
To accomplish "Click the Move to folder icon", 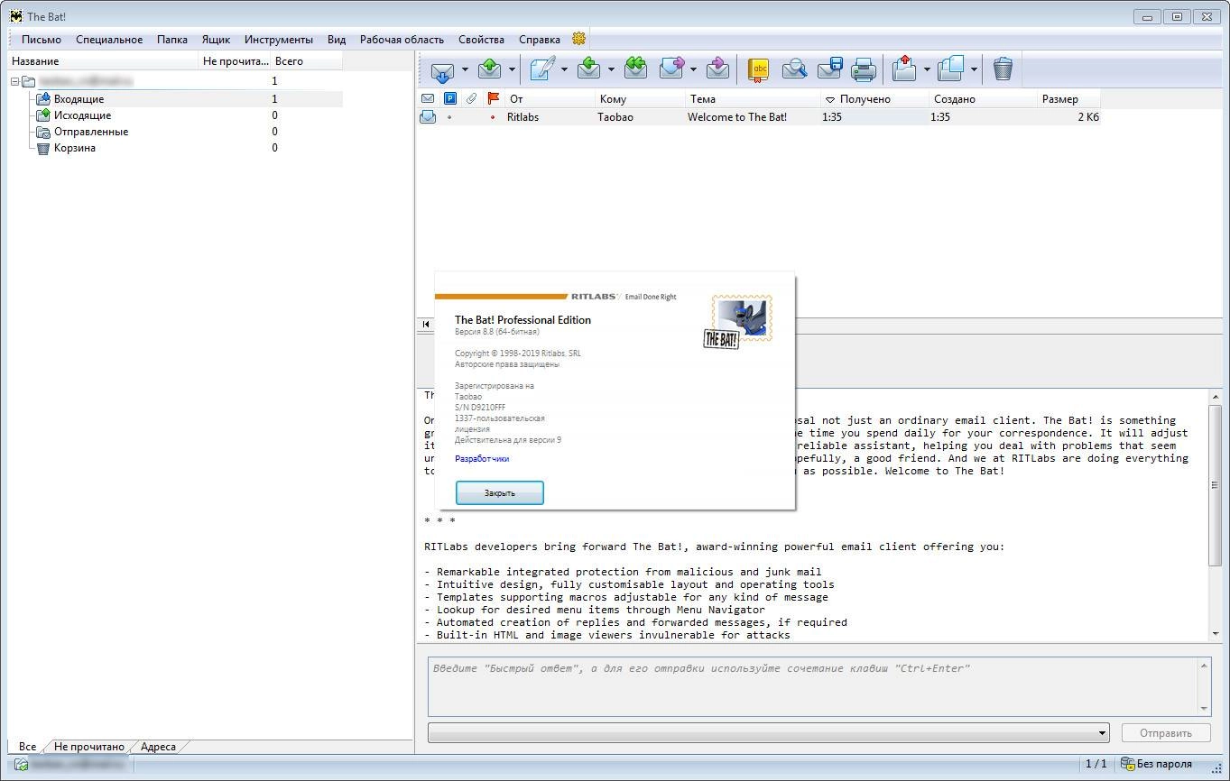I will point(904,69).
